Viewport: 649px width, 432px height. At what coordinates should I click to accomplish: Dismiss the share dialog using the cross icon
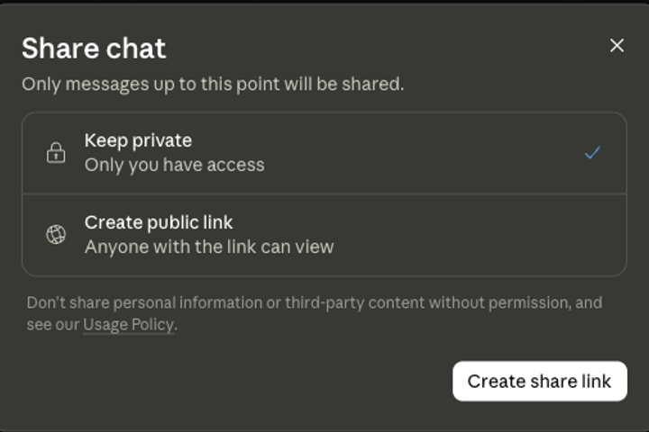[617, 46]
